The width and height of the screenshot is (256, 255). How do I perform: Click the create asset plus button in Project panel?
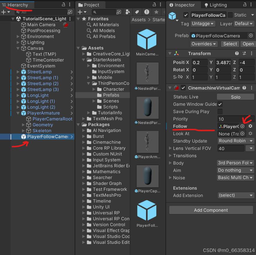pos(80,12)
